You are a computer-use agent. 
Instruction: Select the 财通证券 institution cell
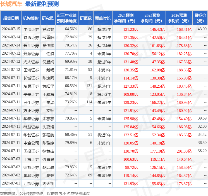(31, 38)
